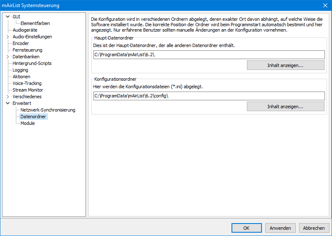This screenshot has width=332, height=236.
Task: Open the Elementfarben settings page
Action: (35, 23)
